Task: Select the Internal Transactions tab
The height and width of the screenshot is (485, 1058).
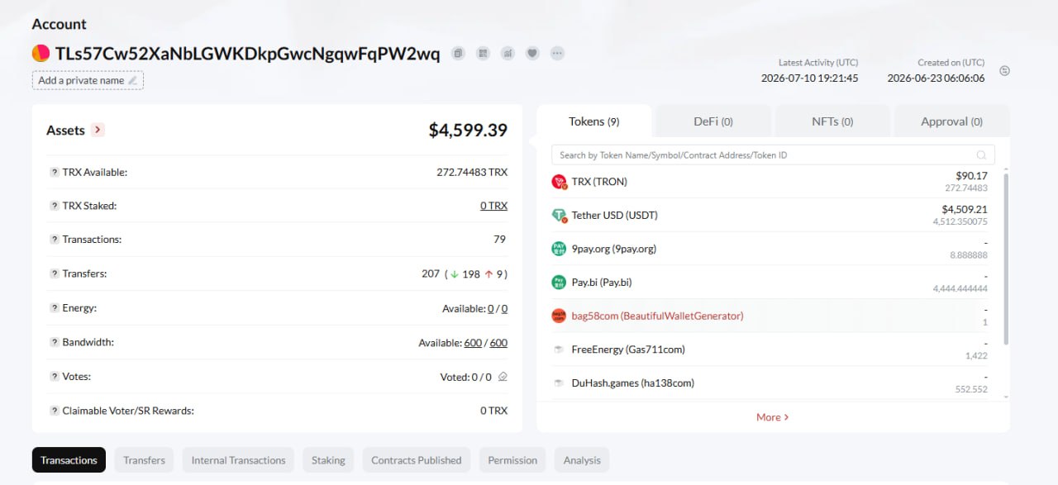Action: coord(238,460)
